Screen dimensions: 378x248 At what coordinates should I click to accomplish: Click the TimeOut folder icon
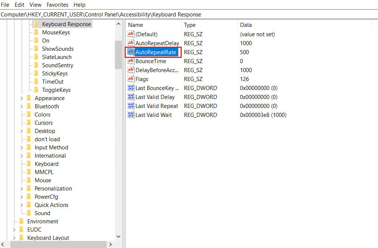[36, 81]
